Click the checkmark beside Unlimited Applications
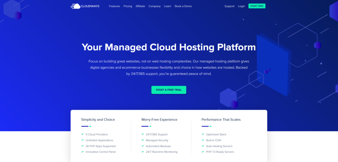The height and width of the screenshot is (162, 338). coord(82,140)
